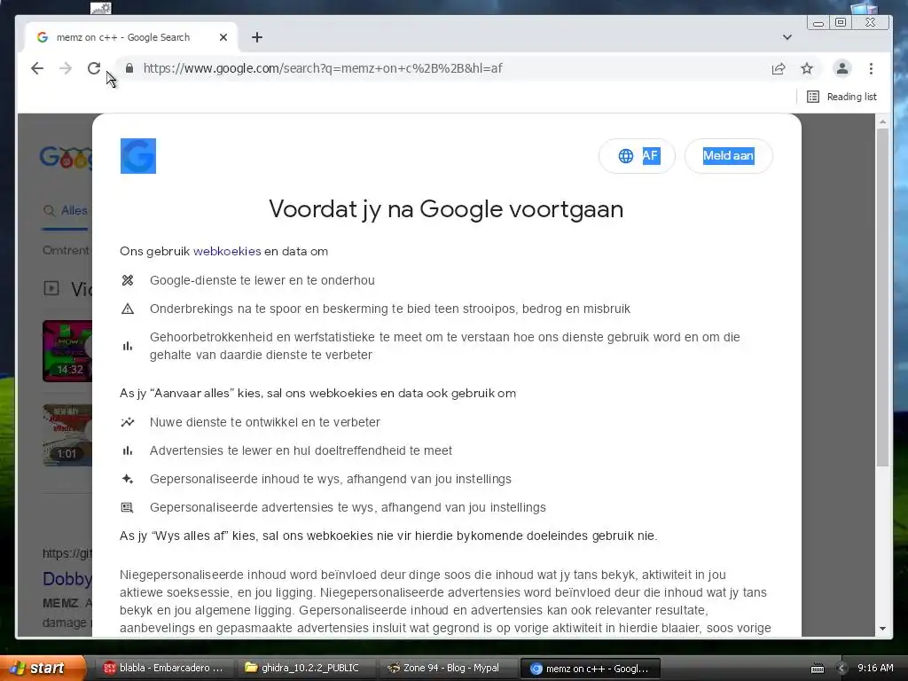This screenshot has height=681, width=908.
Task: Open the Reading list panel
Action: pyautogui.click(x=842, y=97)
